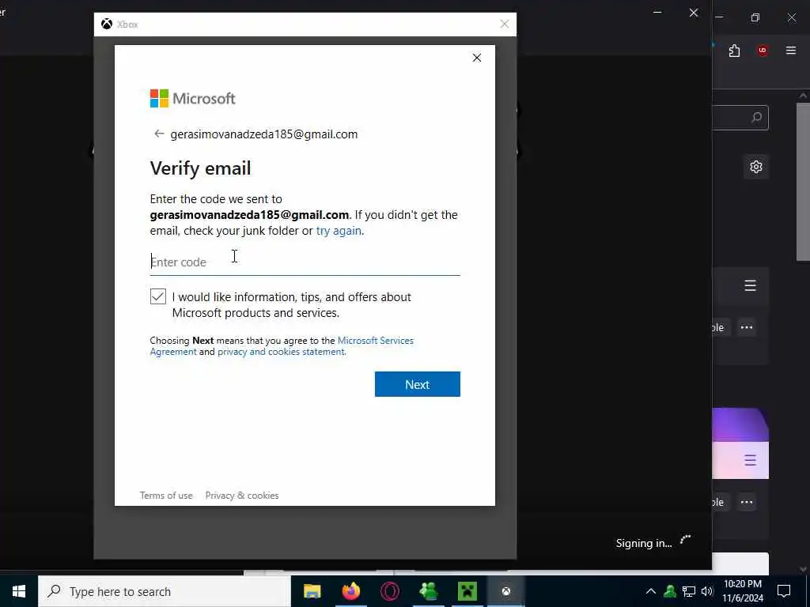This screenshot has width=810, height=607.
Task: Click the email address at top of dialog
Action: [x=263, y=134]
